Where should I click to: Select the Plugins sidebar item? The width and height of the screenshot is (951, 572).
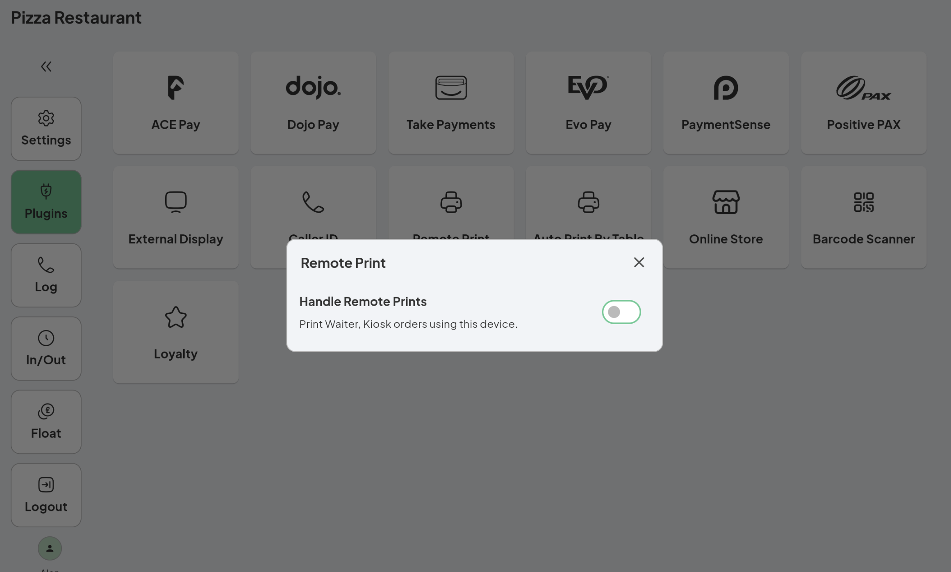46,202
